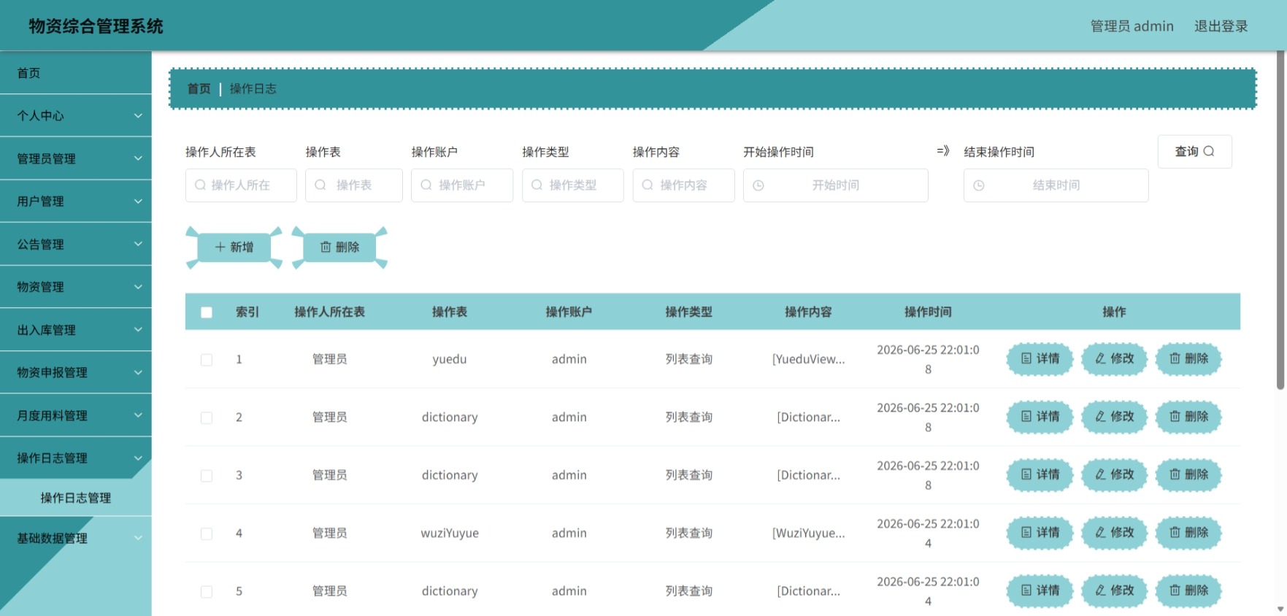Focus the 操作账户 input field
This screenshot has width=1287, height=616.
pyautogui.click(x=462, y=185)
